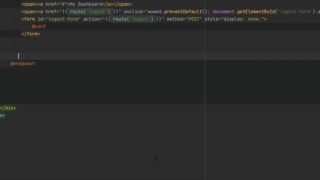Click the 'My Dashboard' link text in code

click(86, 4)
